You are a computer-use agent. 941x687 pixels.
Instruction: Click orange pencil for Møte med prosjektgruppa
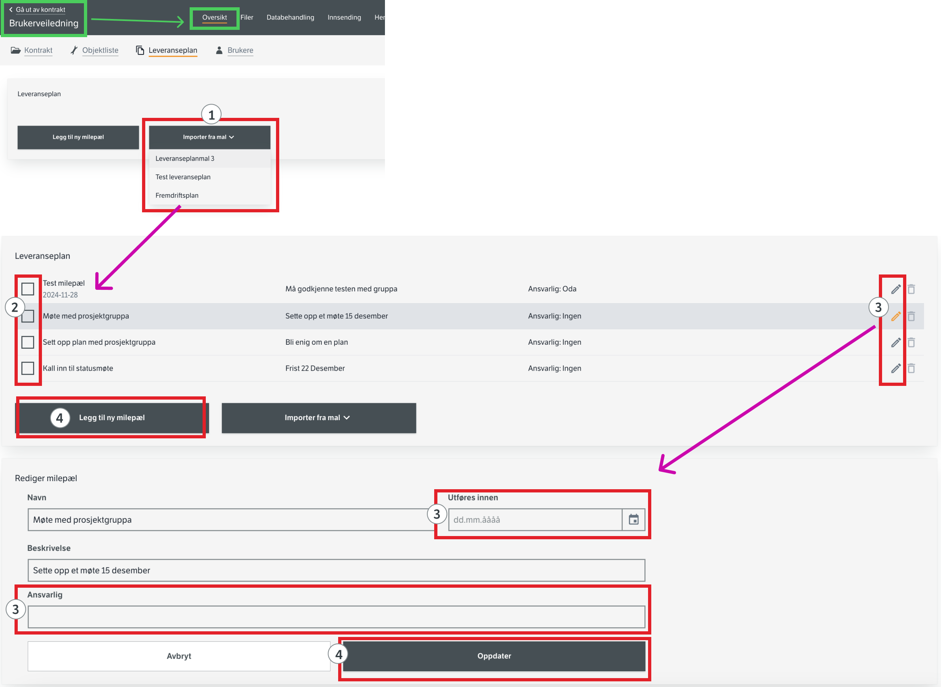(896, 316)
